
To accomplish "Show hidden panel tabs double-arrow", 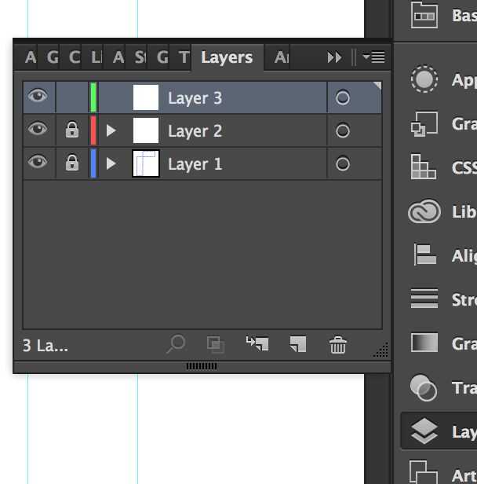I will pos(335,57).
